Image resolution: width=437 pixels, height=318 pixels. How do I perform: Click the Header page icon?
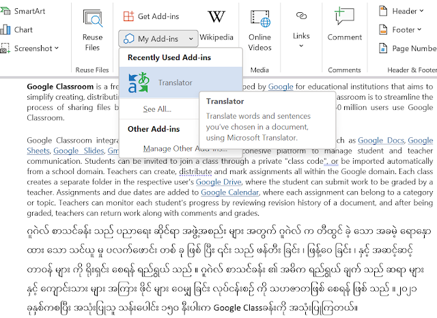[383, 11]
